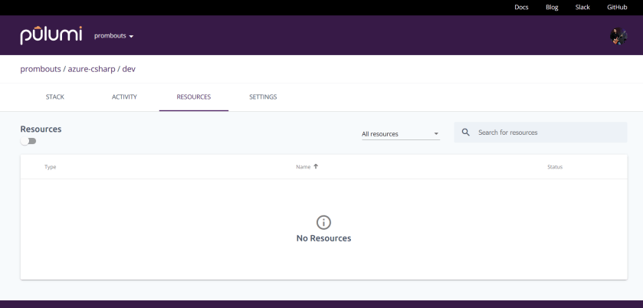Screen dimensions: 643x308
Task: Click the dev stack breadcrumb
Action: [x=129, y=69]
